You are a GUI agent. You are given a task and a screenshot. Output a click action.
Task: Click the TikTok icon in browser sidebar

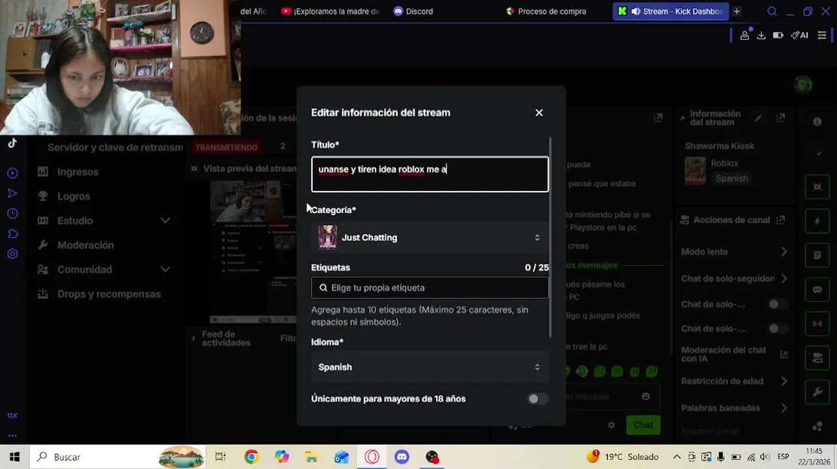click(12, 143)
